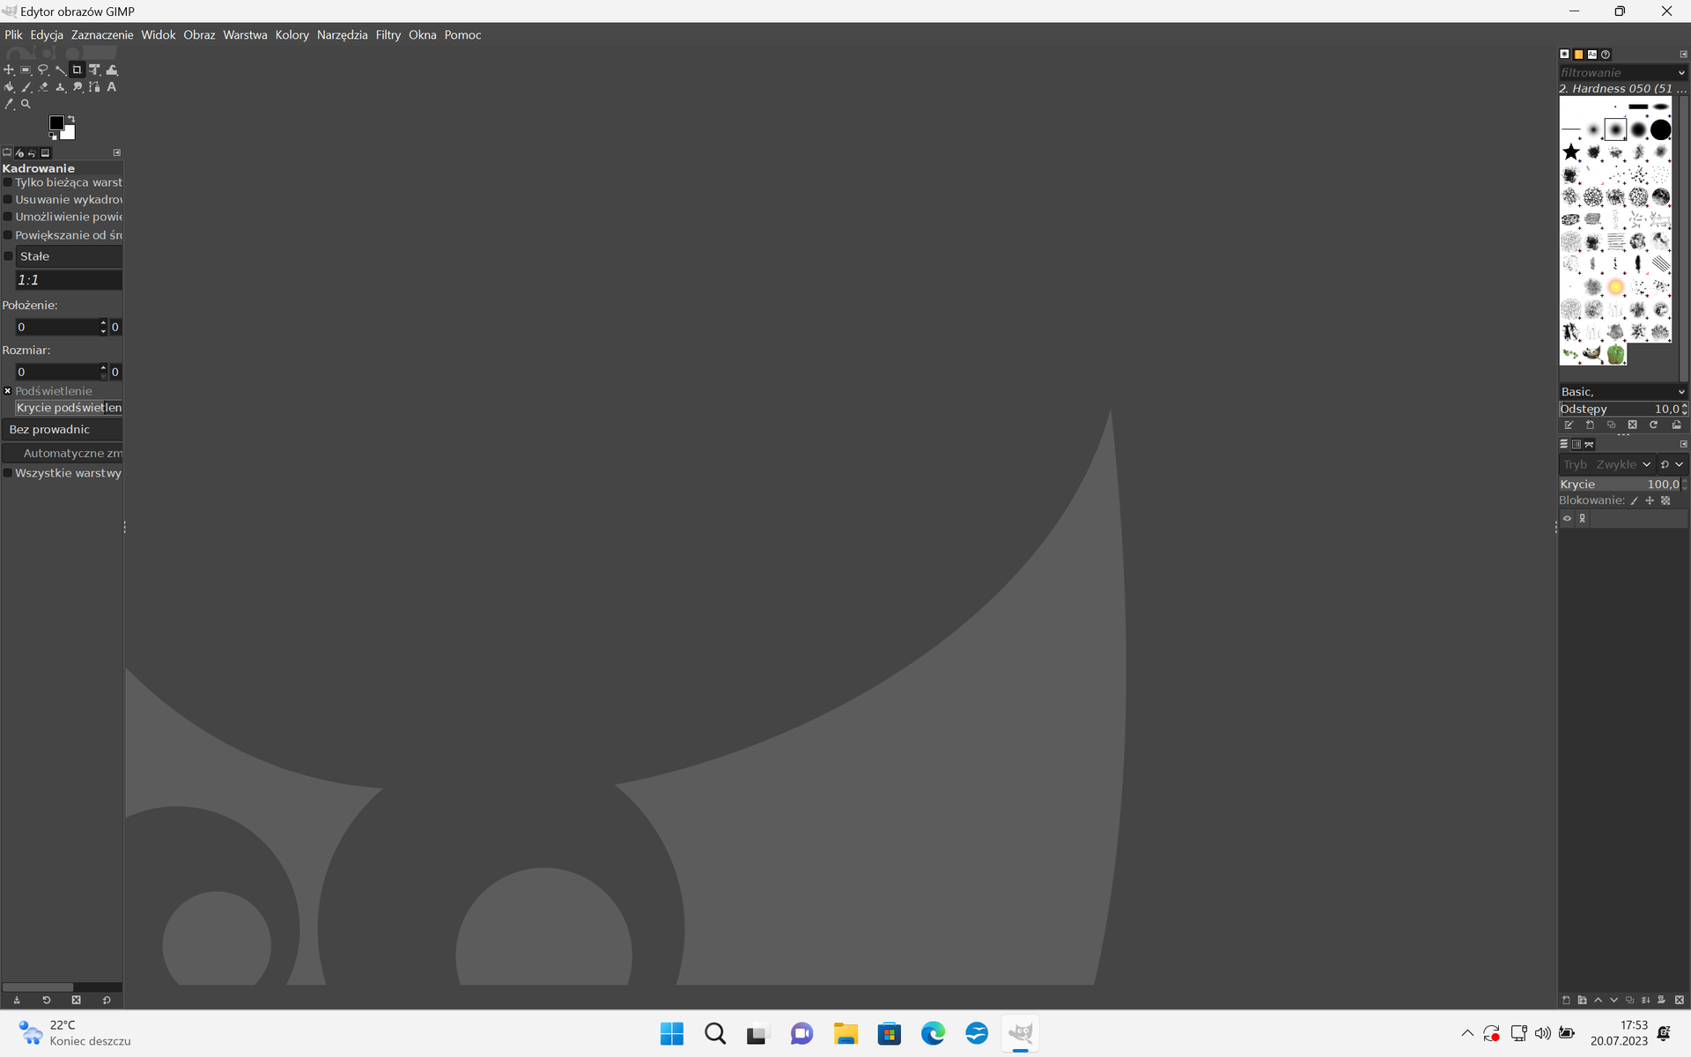Viewport: 1691px width, 1057px height.
Task: Select the Eraser tool
Action: point(43,87)
